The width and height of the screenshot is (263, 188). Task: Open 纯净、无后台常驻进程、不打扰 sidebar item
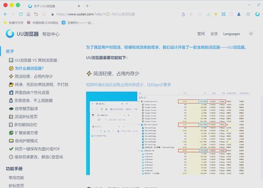[39, 85]
